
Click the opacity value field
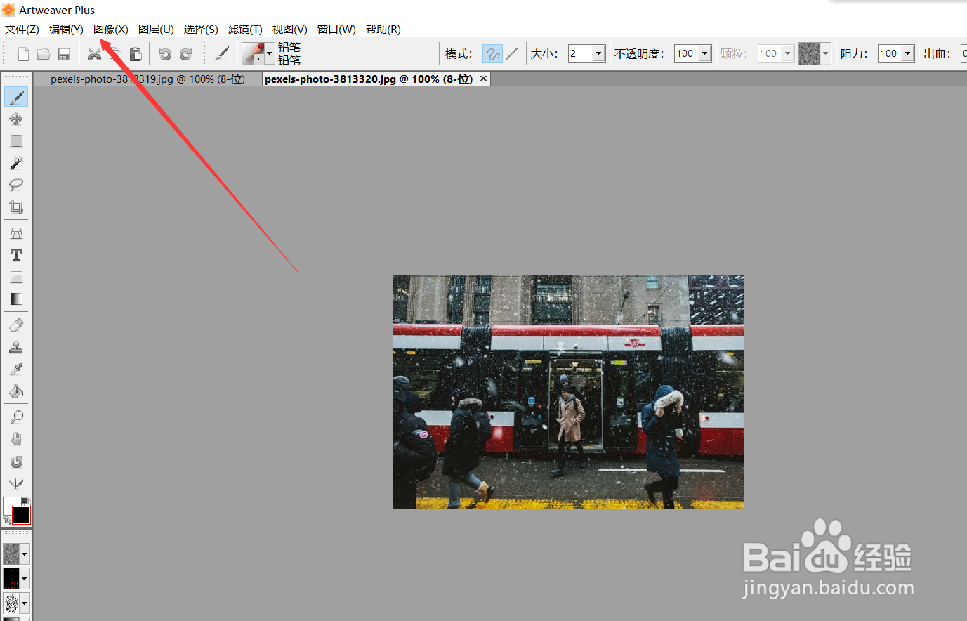coord(686,53)
